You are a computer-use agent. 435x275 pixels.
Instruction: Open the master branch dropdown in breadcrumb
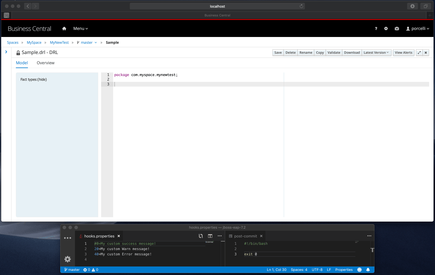pos(87,43)
